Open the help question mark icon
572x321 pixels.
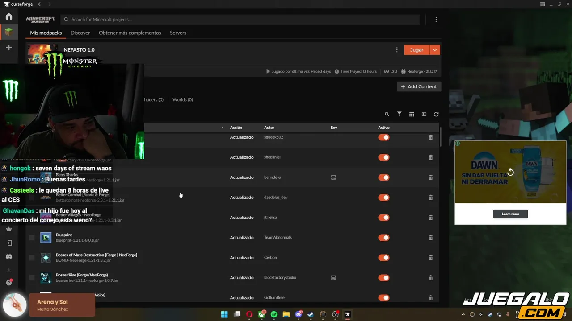pos(9,283)
